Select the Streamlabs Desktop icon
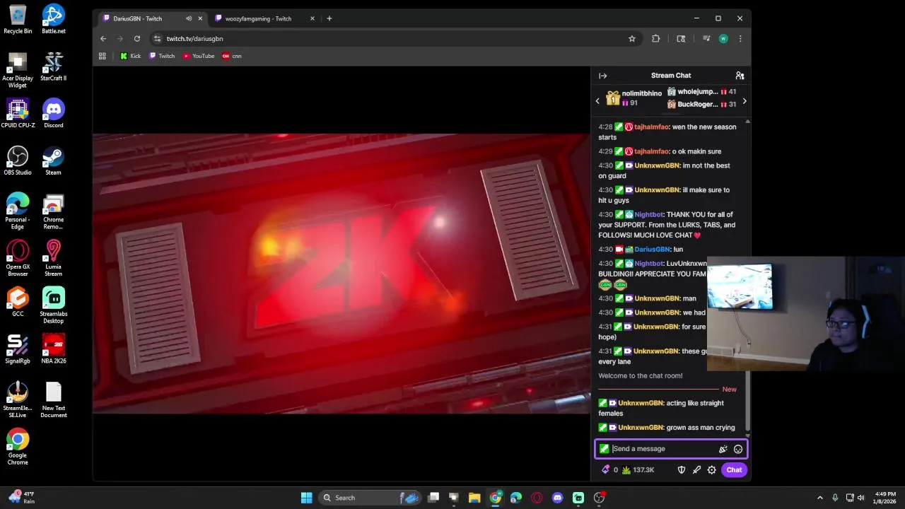The width and height of the screenshot is (905, 509). coord(54,305)
